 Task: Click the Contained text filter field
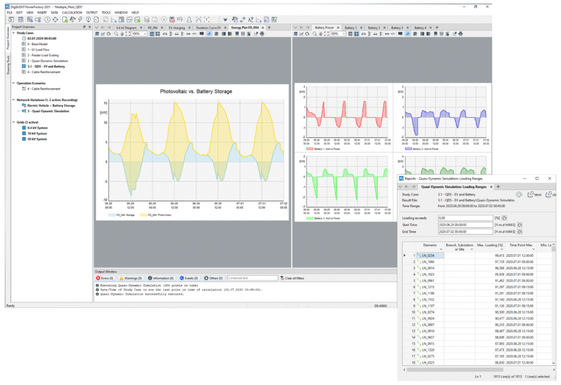point(252,278)
